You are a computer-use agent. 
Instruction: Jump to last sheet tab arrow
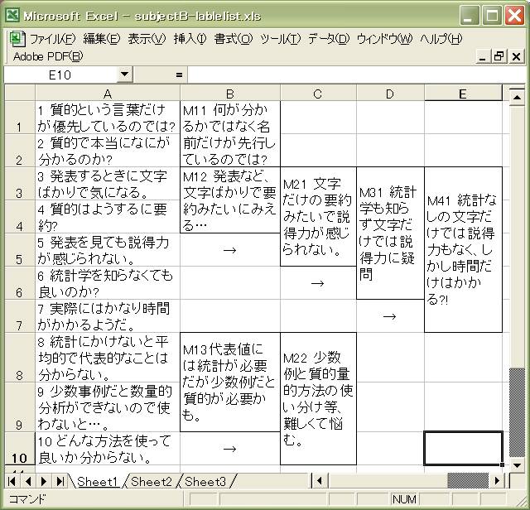pos(60,481)
